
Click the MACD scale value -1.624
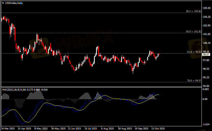[206, 124]
